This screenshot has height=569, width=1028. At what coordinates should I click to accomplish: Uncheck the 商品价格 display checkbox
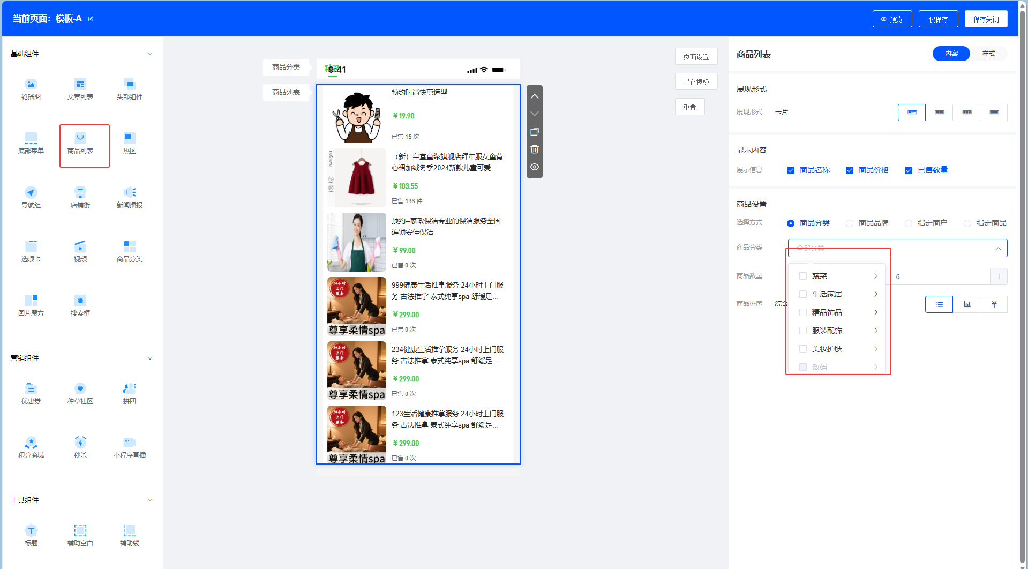pyautogui.click(x=850, y=170)
